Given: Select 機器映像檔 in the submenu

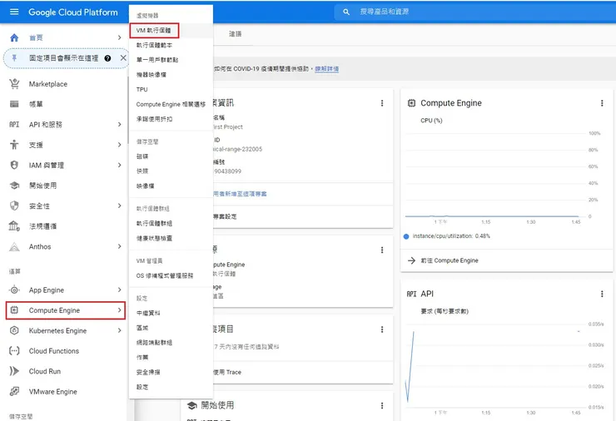Looking at the screenshot, I should [x=171, y=75].
